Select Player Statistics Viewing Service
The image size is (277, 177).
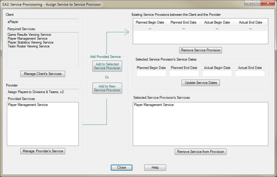(31, 42)
